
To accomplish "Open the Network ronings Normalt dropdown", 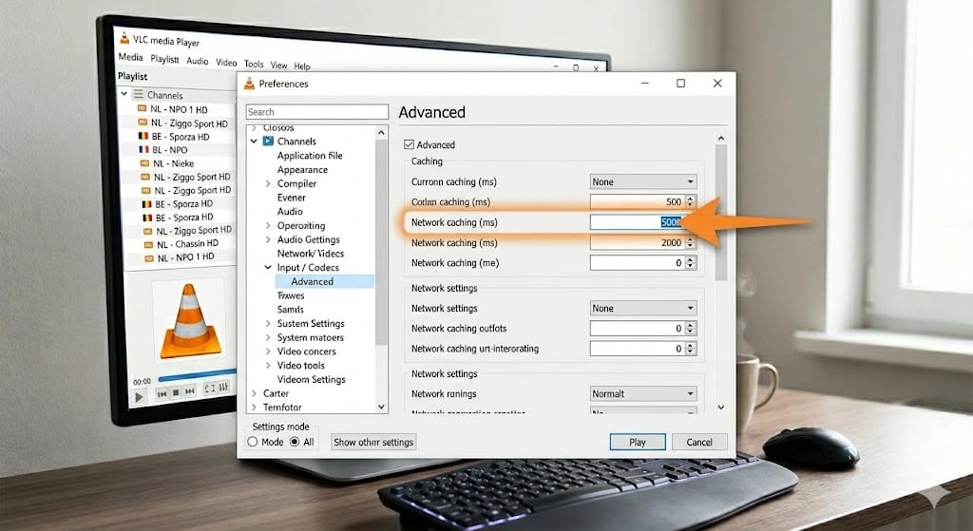I will pos(643,394).
